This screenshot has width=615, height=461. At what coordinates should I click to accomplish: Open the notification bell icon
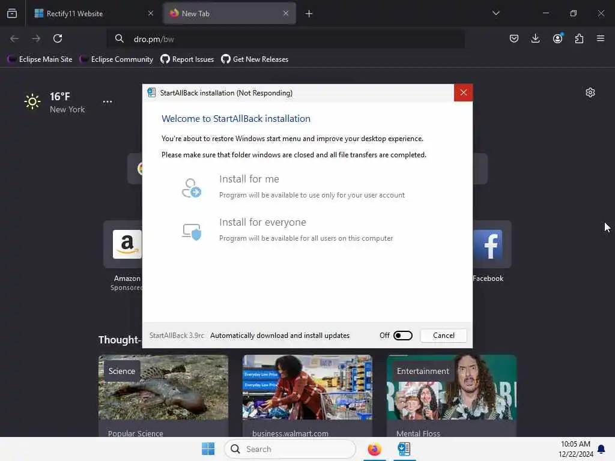[x=601, y=449]
